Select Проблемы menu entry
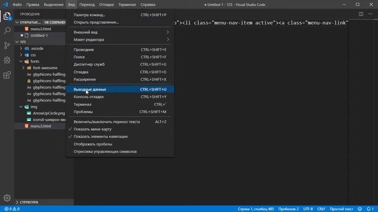Viewport: 378px width, 212px height. (x=120, y=111)
